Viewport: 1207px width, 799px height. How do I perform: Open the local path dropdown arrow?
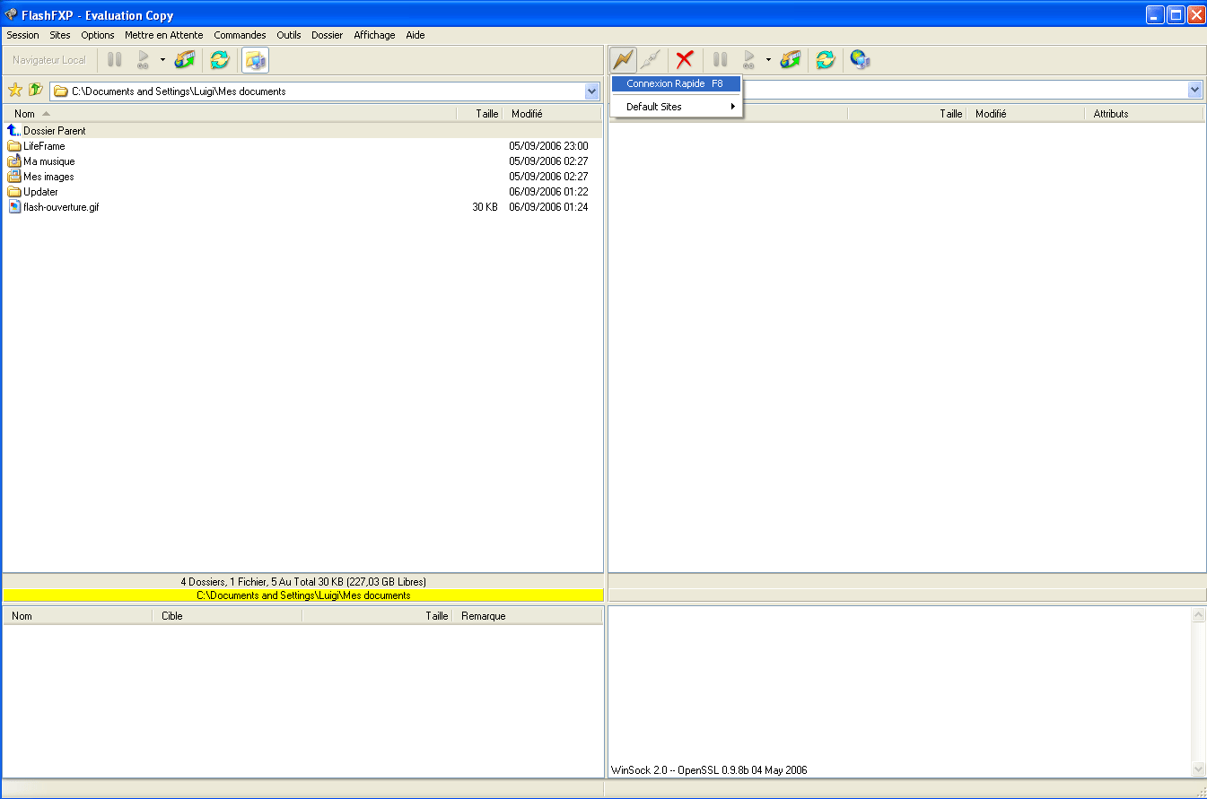(x=591, y=91)
